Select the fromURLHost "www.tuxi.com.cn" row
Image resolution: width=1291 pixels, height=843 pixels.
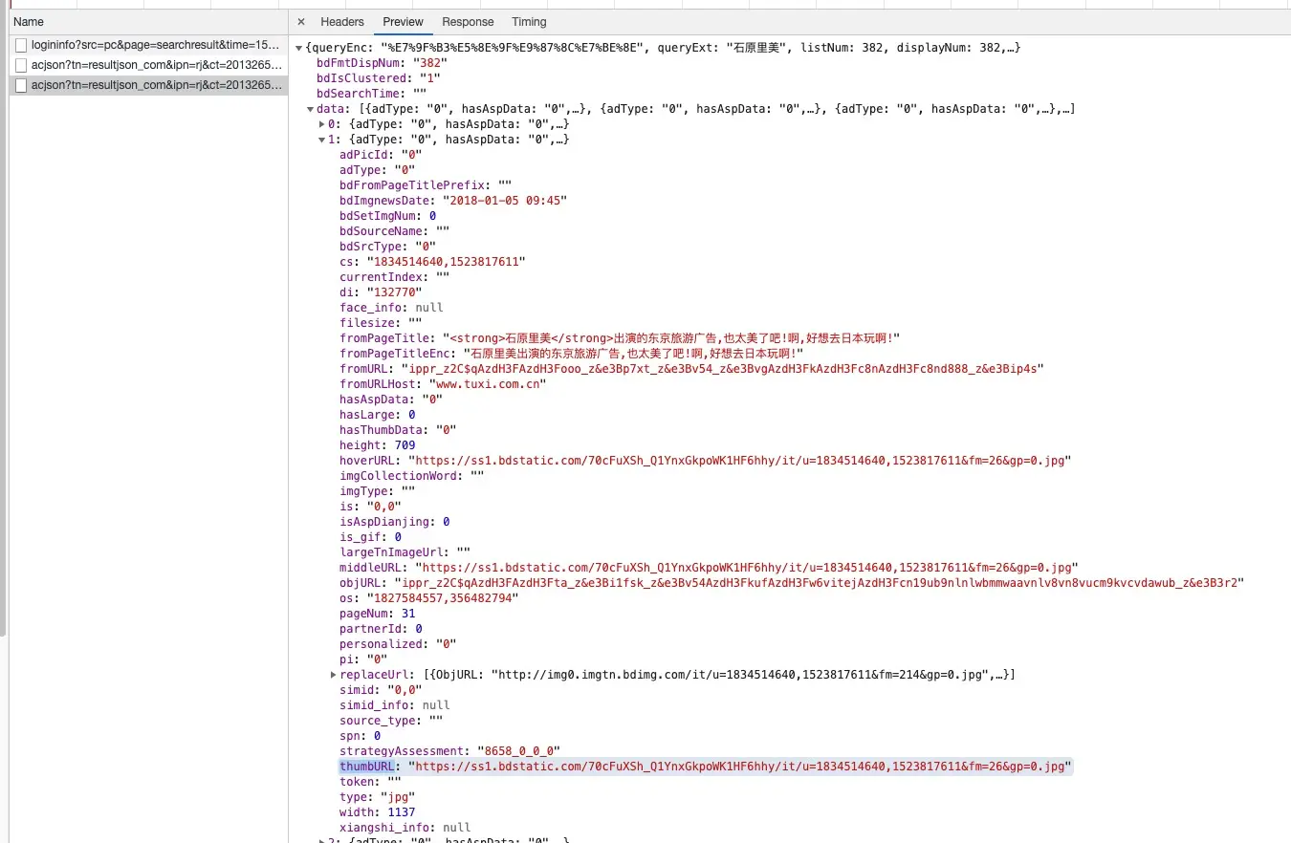[x=443, y=384]
